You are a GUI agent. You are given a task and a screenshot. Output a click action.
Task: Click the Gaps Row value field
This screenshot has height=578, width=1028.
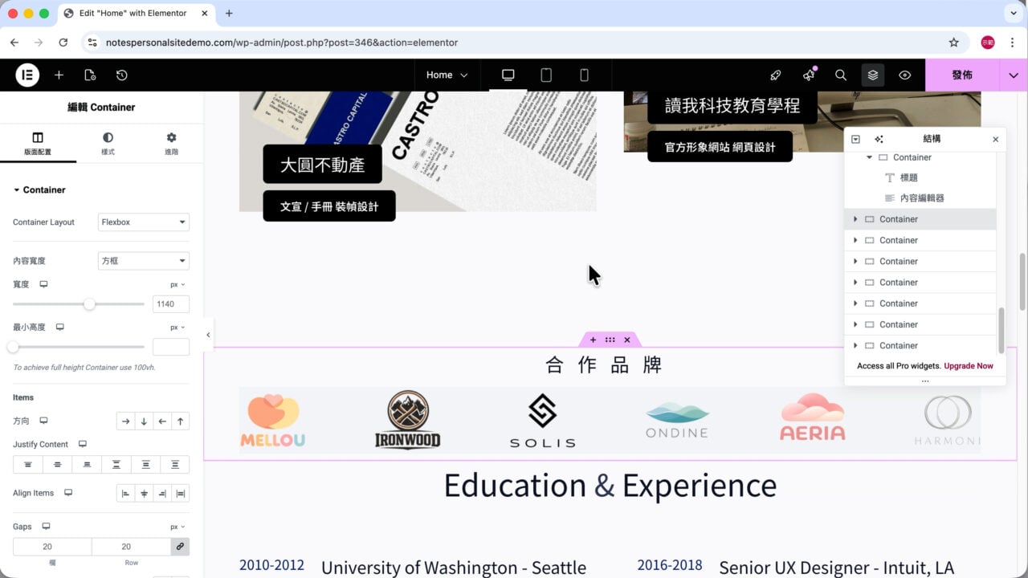(131, 546)
